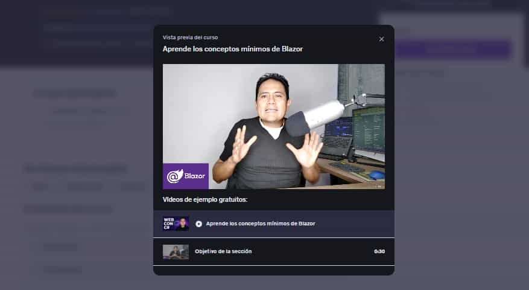
Task: Play the Blazor course preview video
Action: 274,126
